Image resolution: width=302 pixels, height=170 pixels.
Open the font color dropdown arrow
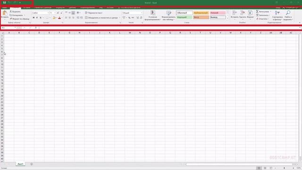(62, 18)
